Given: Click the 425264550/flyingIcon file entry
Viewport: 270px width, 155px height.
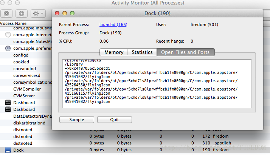Looking at the screenshot, I should point(87,85).
